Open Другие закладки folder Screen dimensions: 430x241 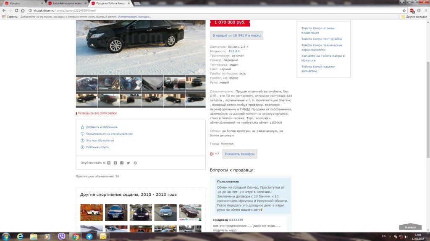click(x=414, y=17)
